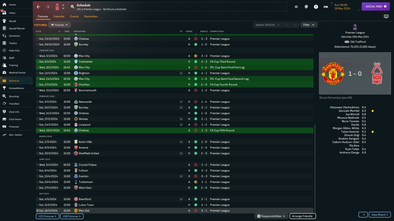
Task: Open the Season 2023/24 dropdown
Action: [267, 25]
